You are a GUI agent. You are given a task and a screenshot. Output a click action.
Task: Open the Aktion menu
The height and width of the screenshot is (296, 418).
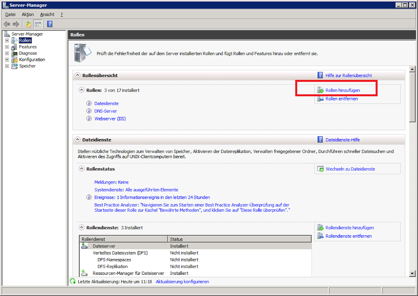coord(28,14)
